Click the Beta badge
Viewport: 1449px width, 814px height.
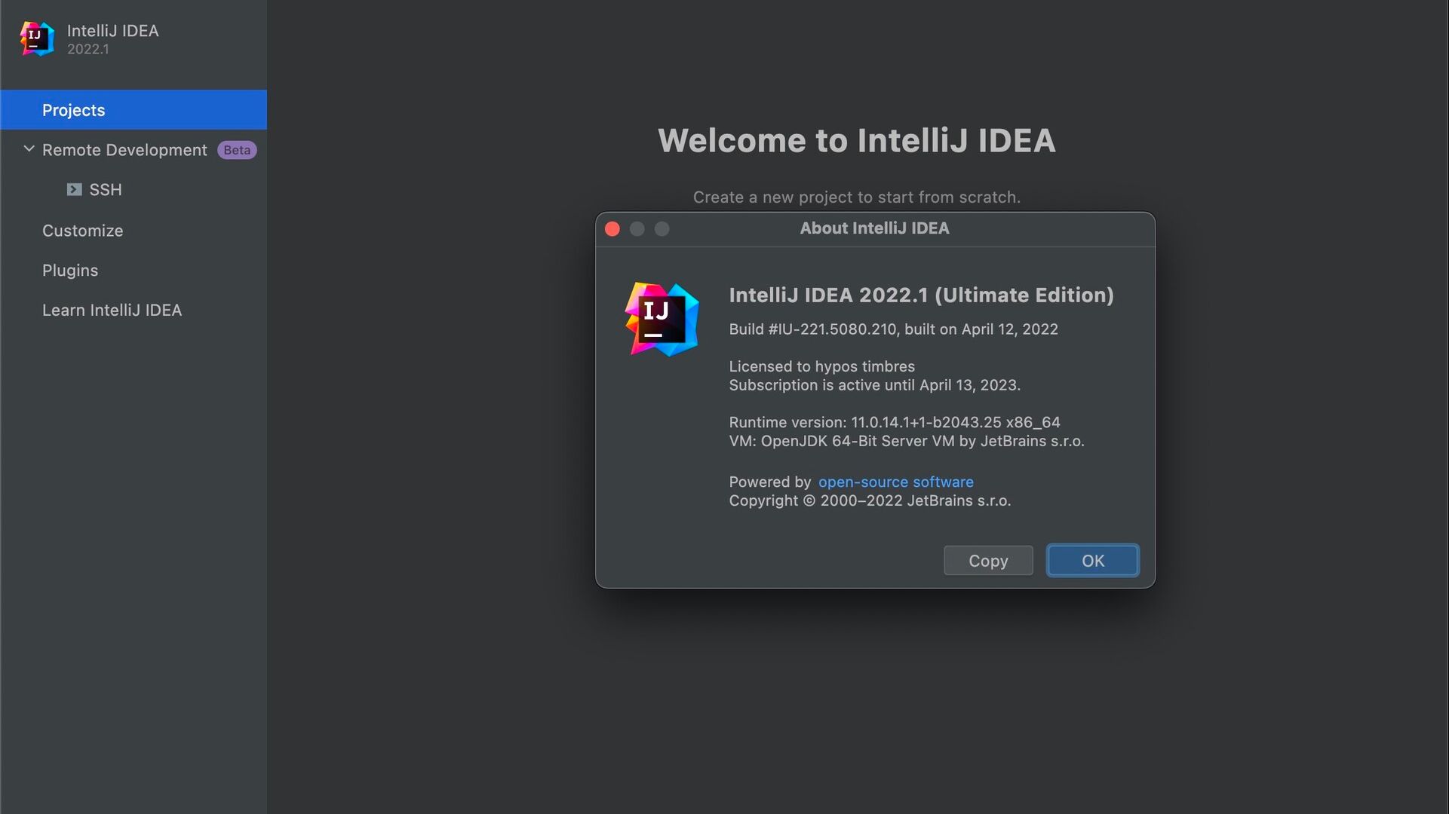tap(237, 150)
